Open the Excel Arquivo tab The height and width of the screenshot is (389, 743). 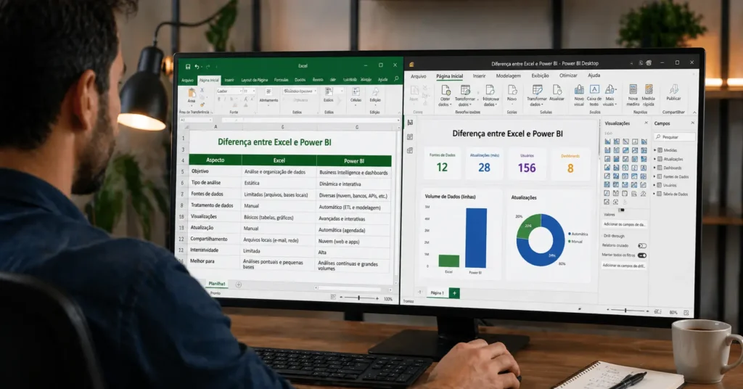(188, 81)
